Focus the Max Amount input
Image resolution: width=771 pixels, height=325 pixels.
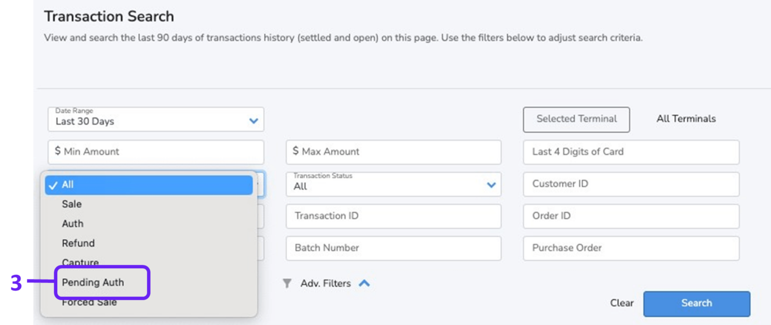coord(393,152)
